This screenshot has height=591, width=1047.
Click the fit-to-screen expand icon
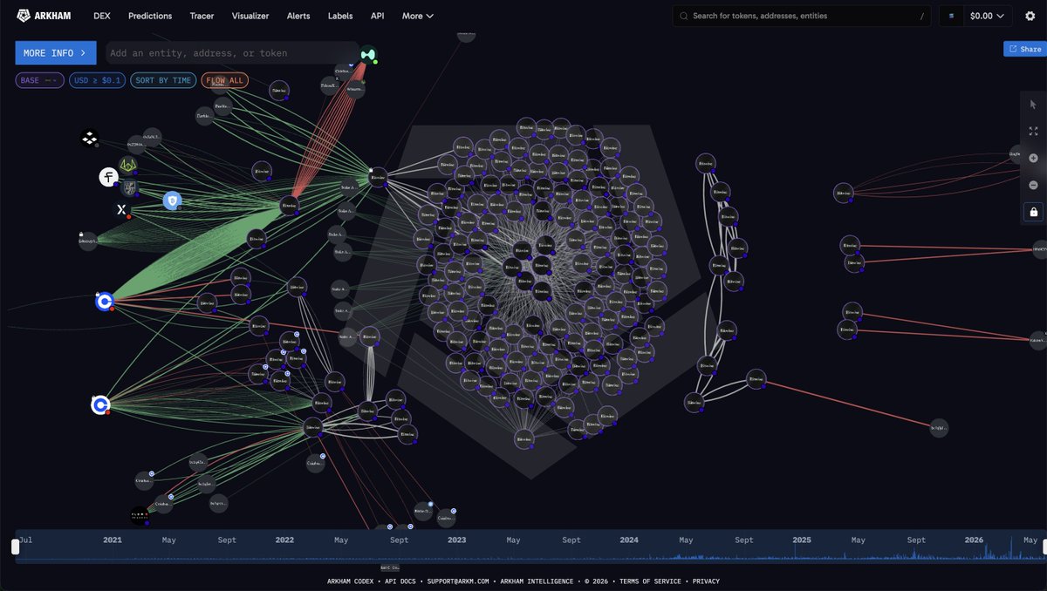(1034, 131)
